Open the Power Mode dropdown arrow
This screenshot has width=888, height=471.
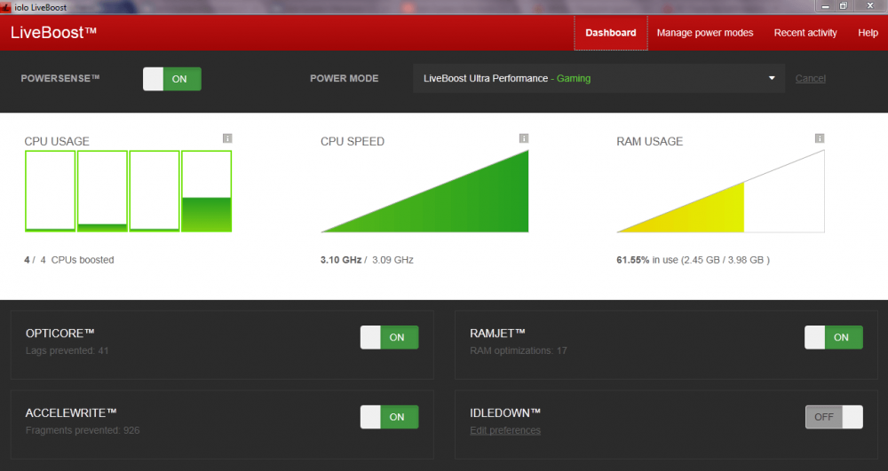point(772,78)
